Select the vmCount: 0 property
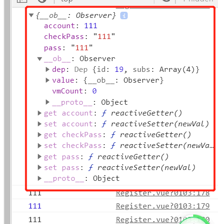Screen dimensions: 218x224 coord(74,91)
